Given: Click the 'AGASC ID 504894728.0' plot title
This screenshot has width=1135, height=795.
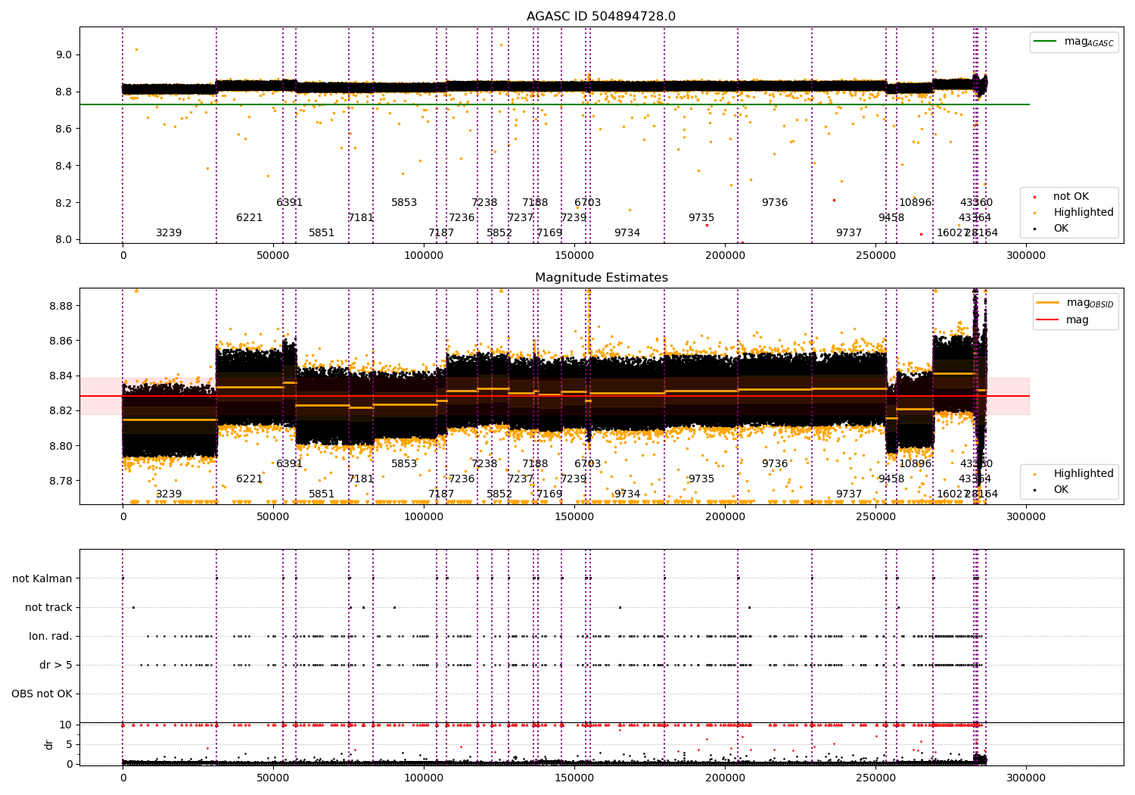Looking at the screenshot, I should click(601, 17).
